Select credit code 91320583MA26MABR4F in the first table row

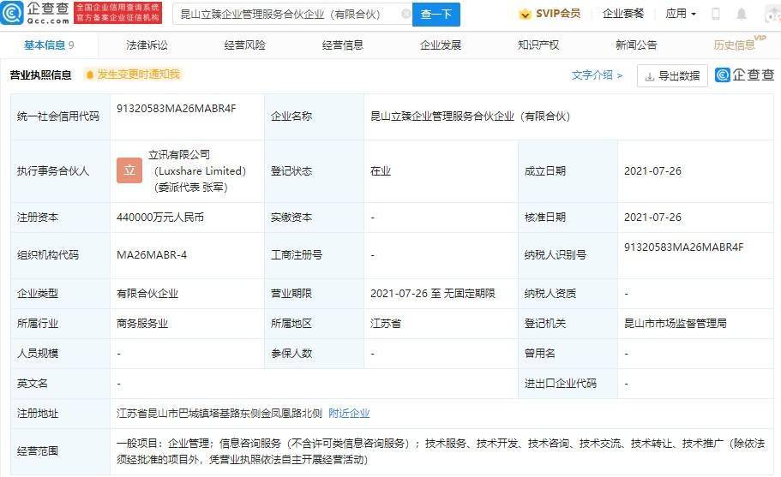coord(177,109)
